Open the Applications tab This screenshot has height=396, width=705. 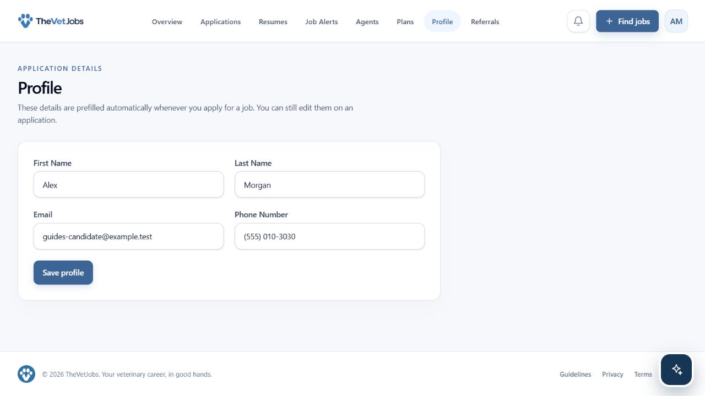click(x=220, y=21)
